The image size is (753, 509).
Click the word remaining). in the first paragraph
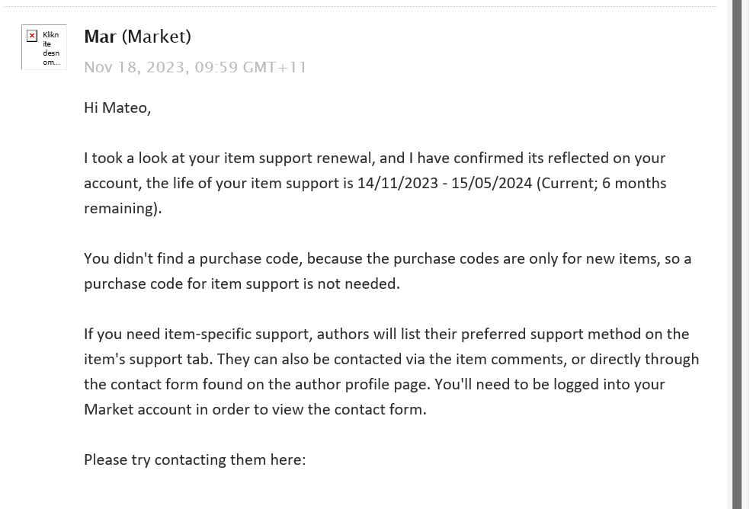coord(123,209)
